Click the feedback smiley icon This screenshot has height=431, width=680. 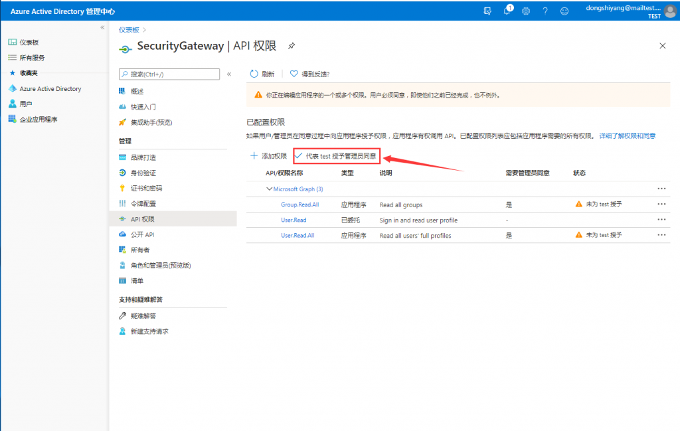click(564, 11)
